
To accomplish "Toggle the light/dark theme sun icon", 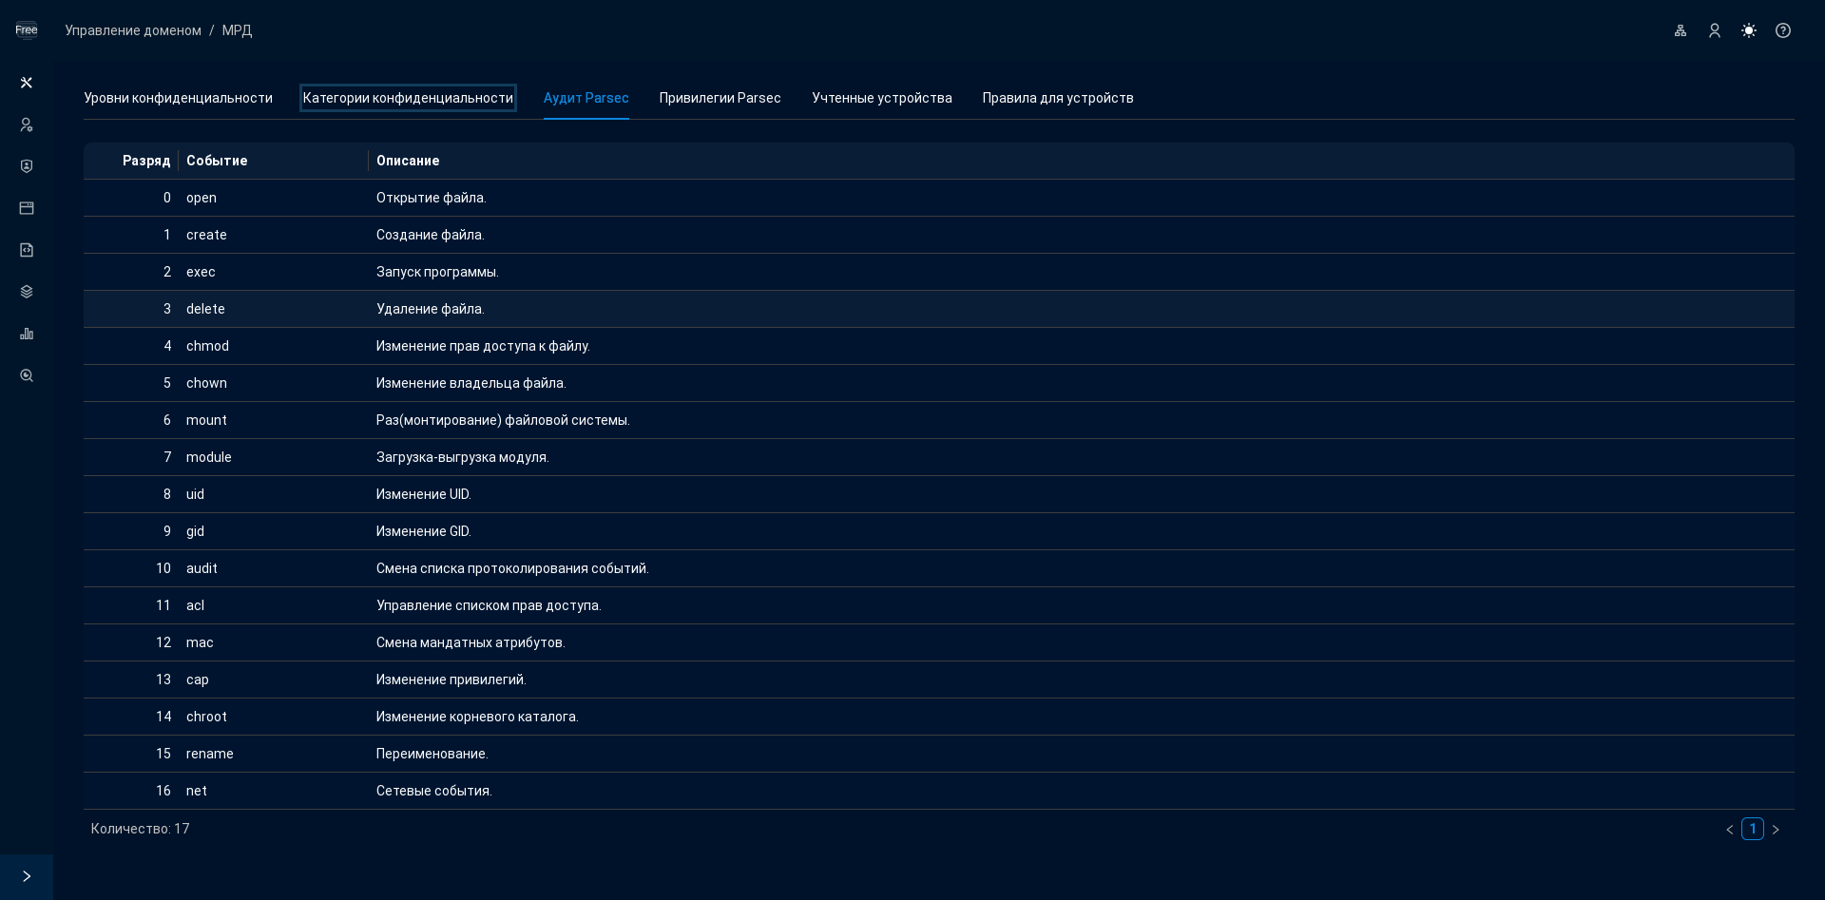I will pos(1749,30).
